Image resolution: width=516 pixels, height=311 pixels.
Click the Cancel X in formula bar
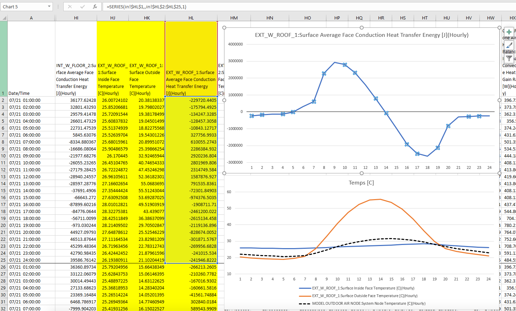(x=70, y=7)
